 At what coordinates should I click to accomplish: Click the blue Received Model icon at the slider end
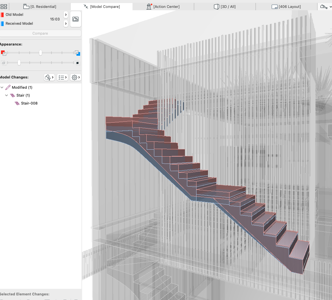[x=77, y=53]
